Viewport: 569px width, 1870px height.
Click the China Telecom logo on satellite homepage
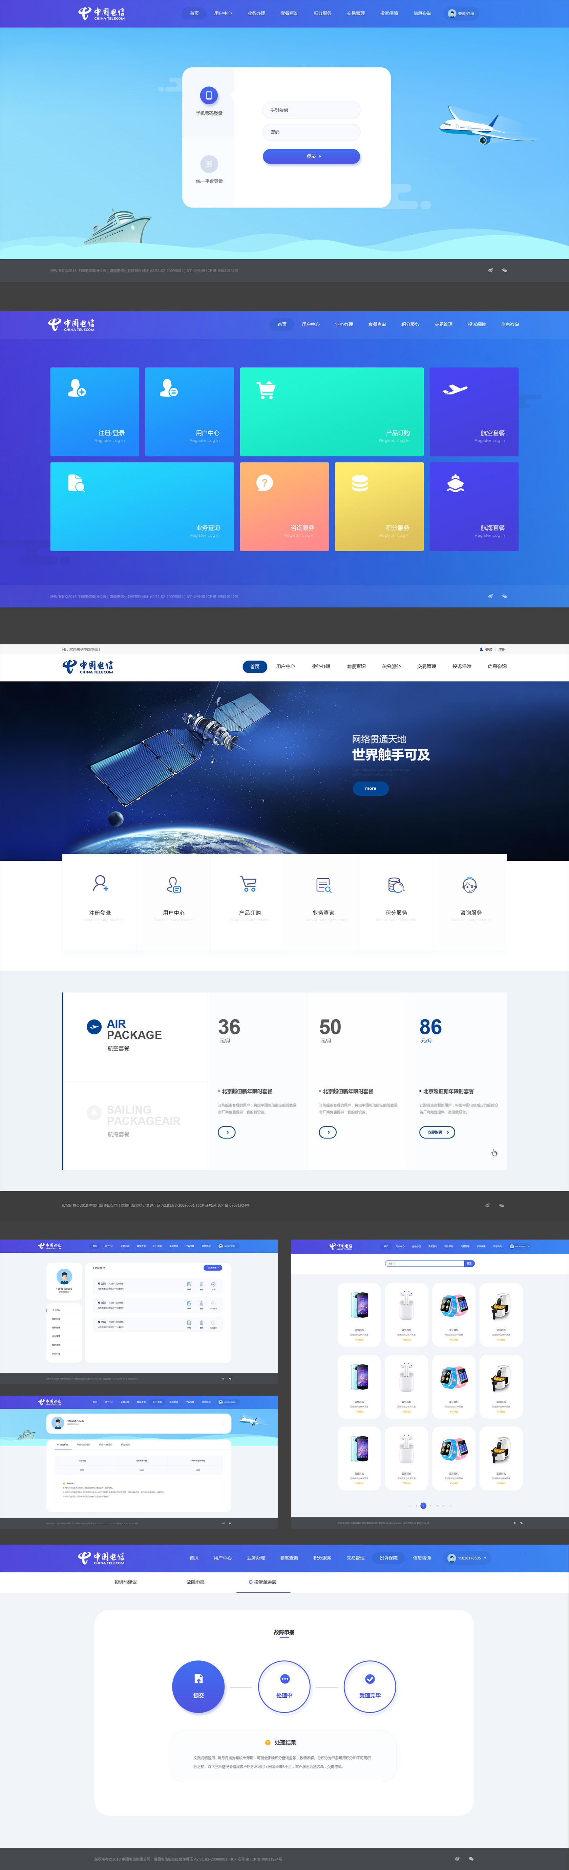point(88,666)
